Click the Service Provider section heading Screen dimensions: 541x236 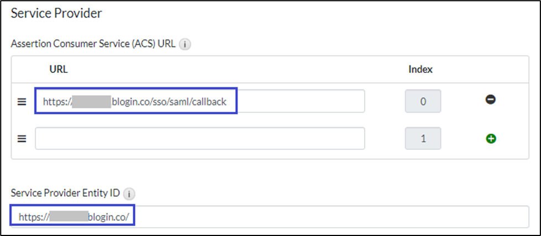pos(56,14)
